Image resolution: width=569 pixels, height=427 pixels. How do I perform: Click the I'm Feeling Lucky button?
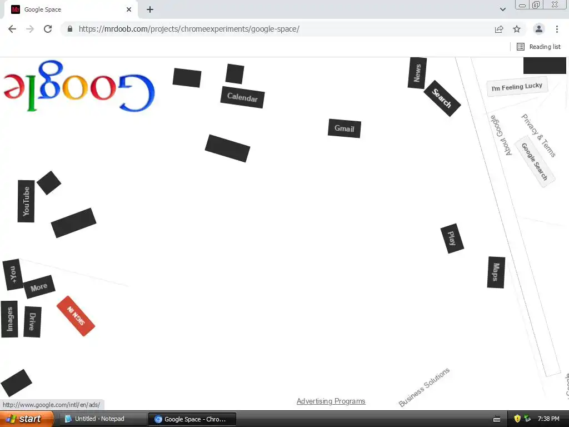click(x=517, y=87)
